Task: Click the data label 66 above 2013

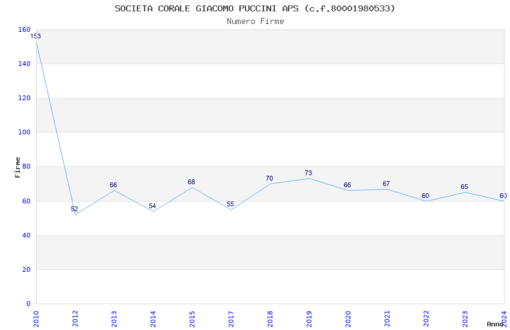Action: pos(113,185)
